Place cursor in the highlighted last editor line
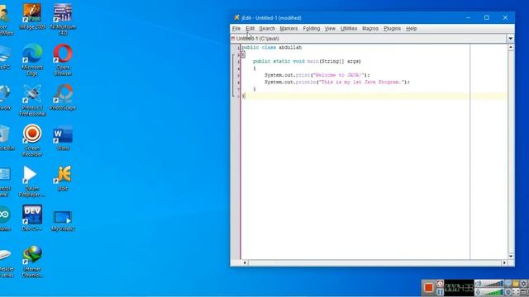 [374, 97]
